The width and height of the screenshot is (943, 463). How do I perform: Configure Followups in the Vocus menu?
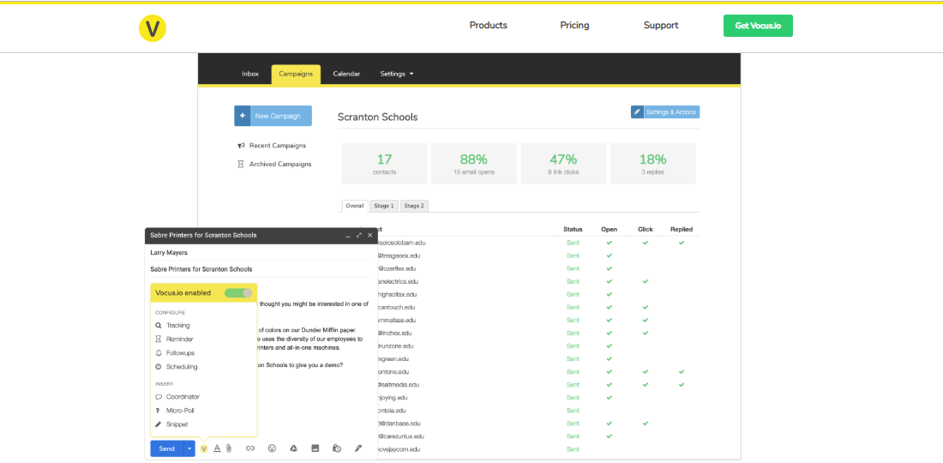click(x=180, y=353)
